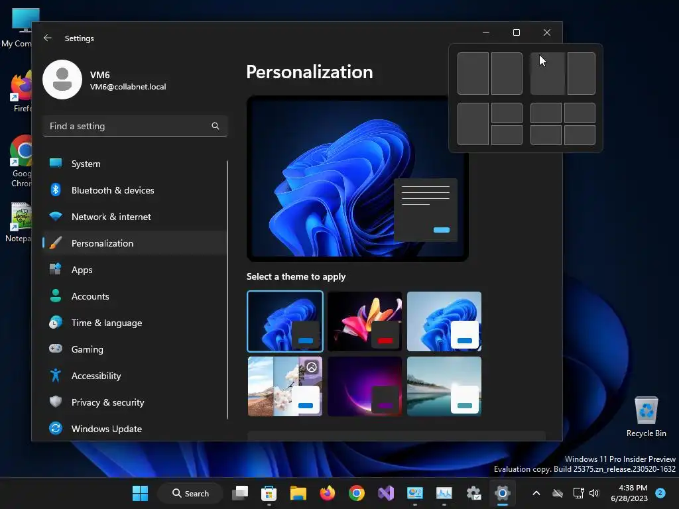The width and height of the screenshot is (679, 509).
Task: Apply the lake Sunrise theme
Action: coord(444,386)
